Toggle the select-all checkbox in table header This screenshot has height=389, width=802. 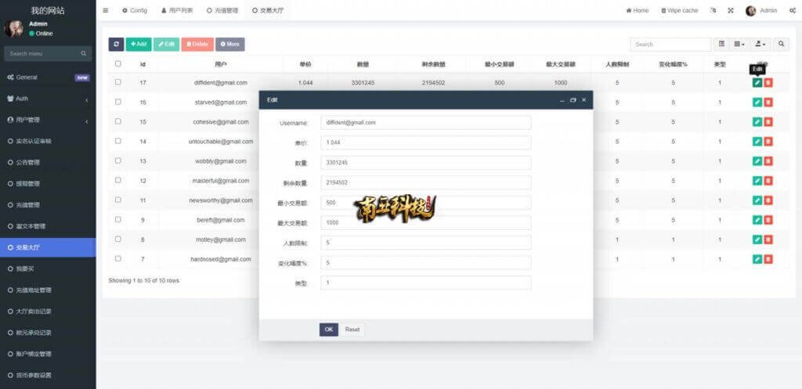(118, 64)
